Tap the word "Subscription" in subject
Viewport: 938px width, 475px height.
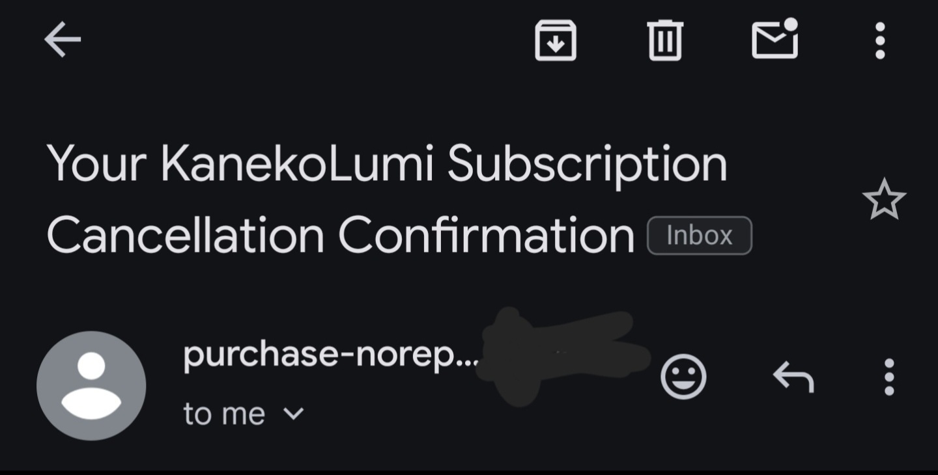click(587, 163)
